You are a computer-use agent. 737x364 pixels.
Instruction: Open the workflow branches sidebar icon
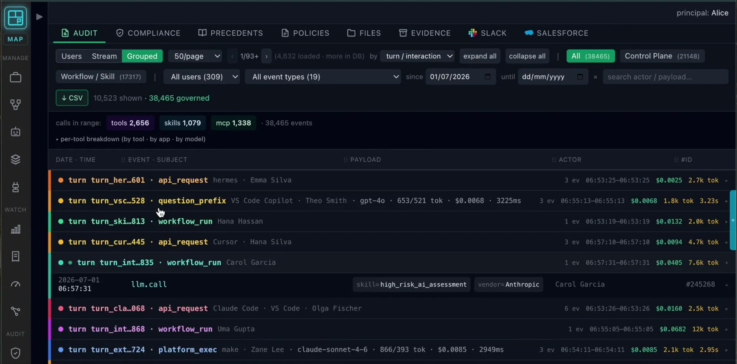[15, 104]
